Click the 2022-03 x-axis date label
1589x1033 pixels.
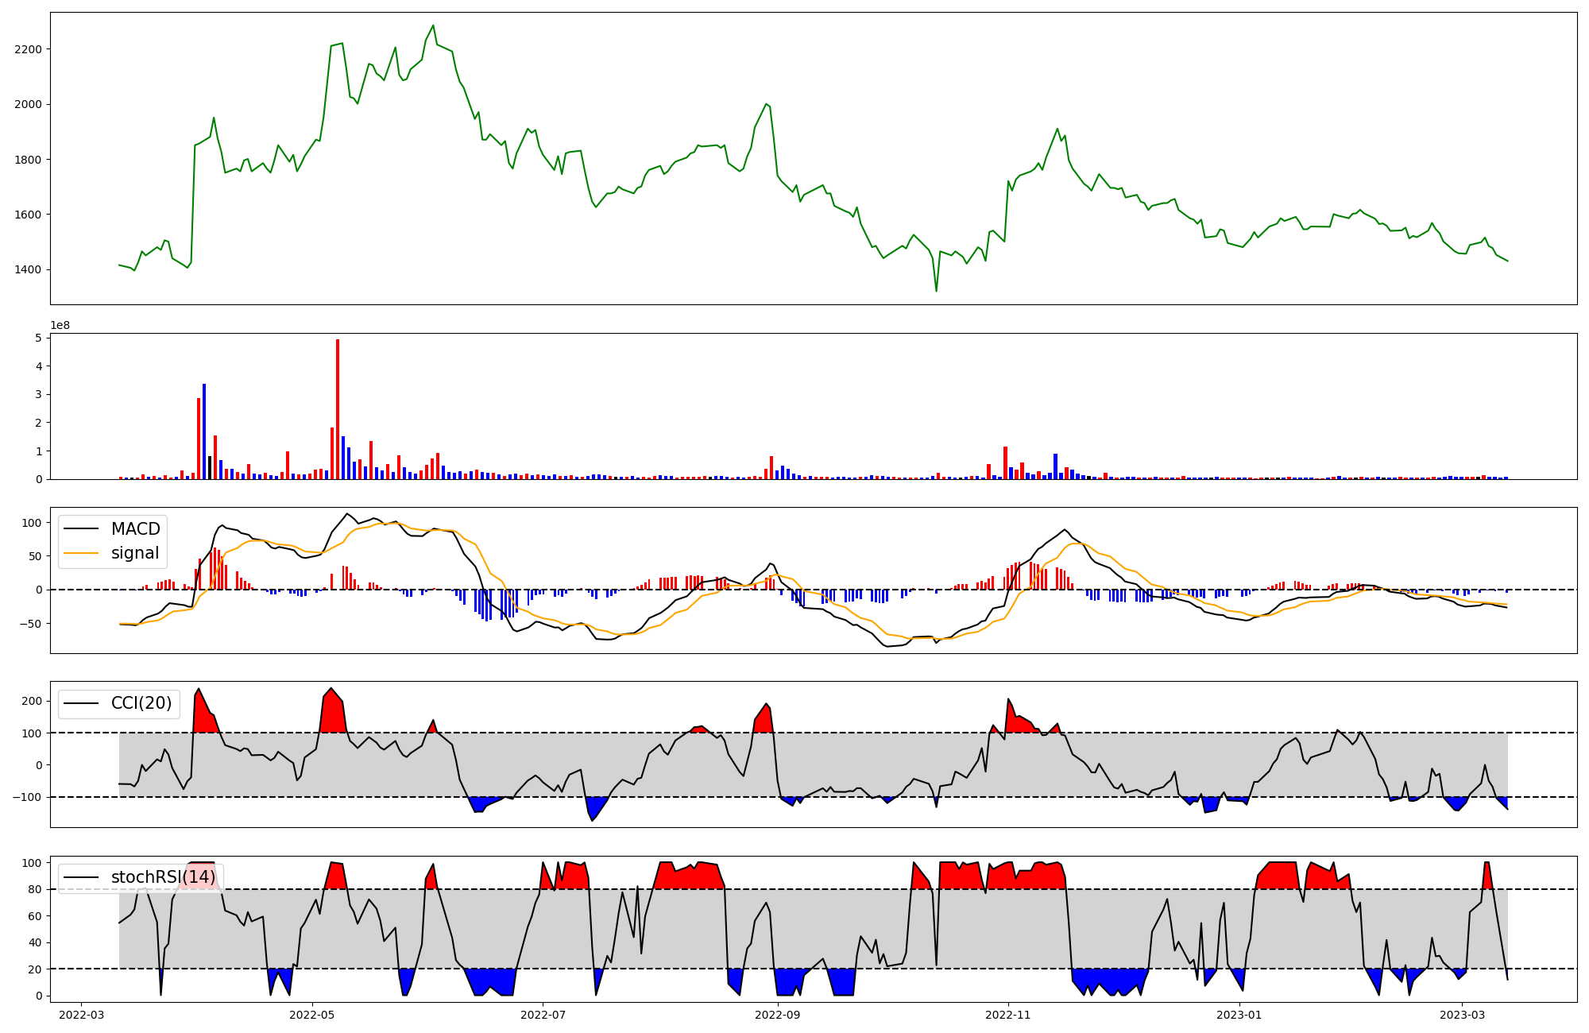click(81, 1015)
